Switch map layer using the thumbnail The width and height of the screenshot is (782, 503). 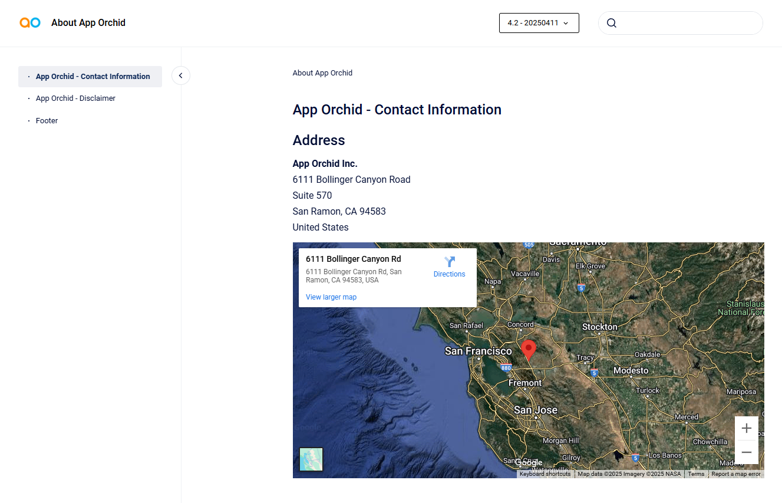(311, 459)
